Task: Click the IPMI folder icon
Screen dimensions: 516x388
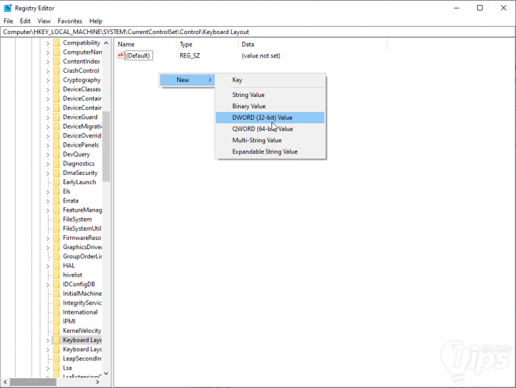Action: coord(57,321)
